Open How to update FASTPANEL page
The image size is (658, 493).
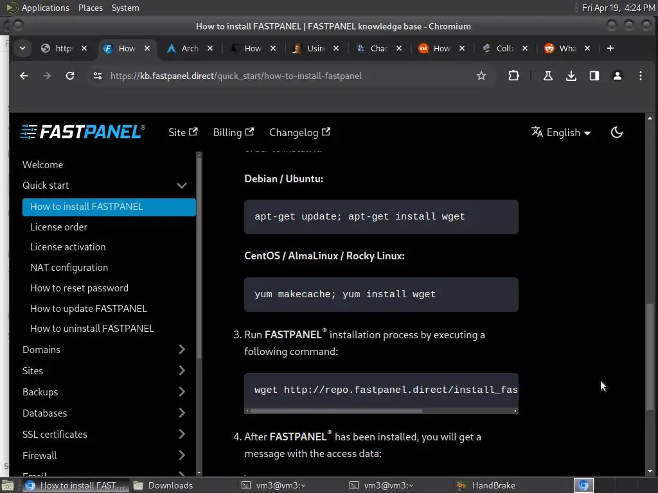[89, 309]
